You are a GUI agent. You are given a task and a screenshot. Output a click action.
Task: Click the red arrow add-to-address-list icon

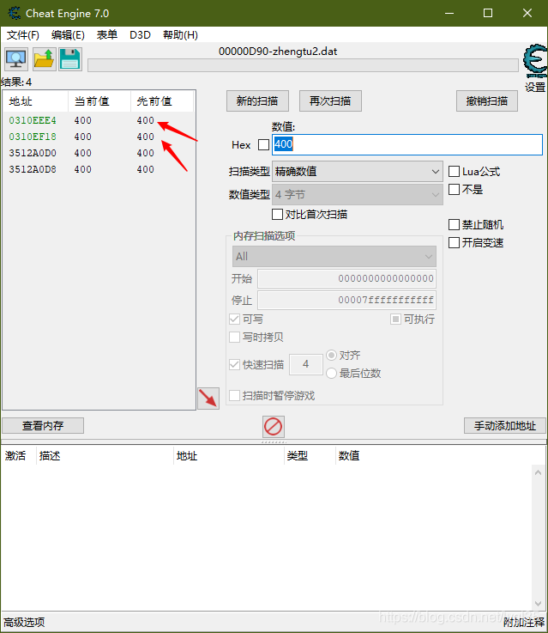click(208, 399)
